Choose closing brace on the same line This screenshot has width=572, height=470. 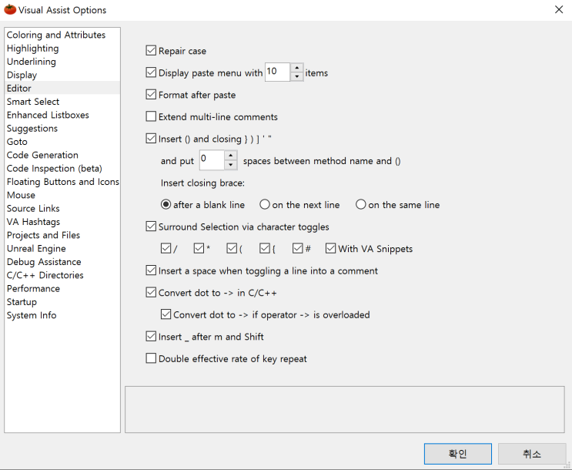[x=361, y=205]
